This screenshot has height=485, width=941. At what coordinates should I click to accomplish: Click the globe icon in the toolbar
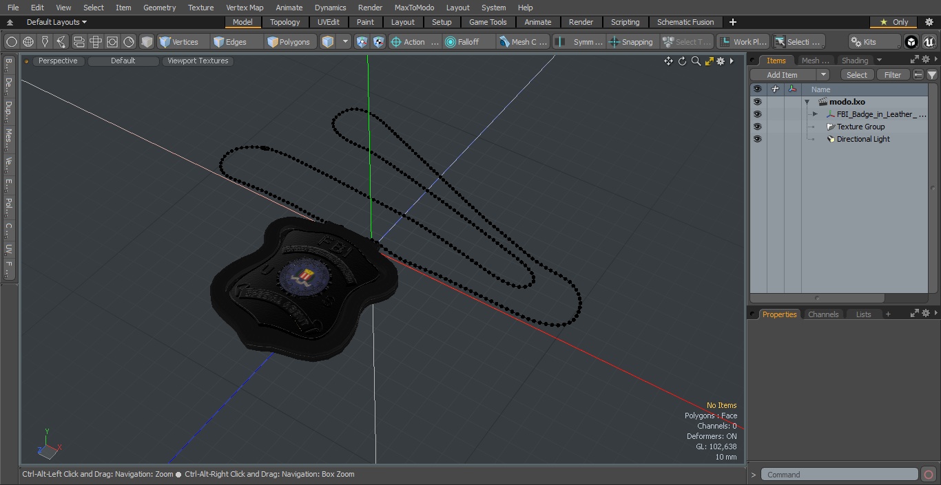click(28, 42)
